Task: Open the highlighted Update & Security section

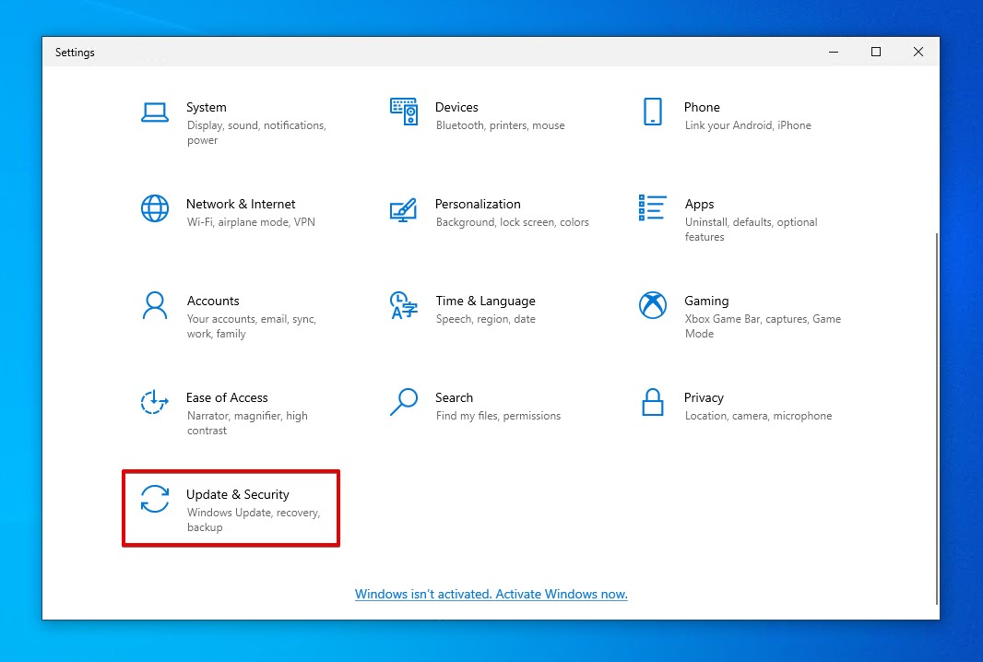Action: click(231, 507)
